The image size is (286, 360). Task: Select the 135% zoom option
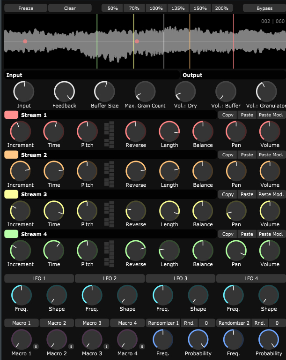(178, 8)
